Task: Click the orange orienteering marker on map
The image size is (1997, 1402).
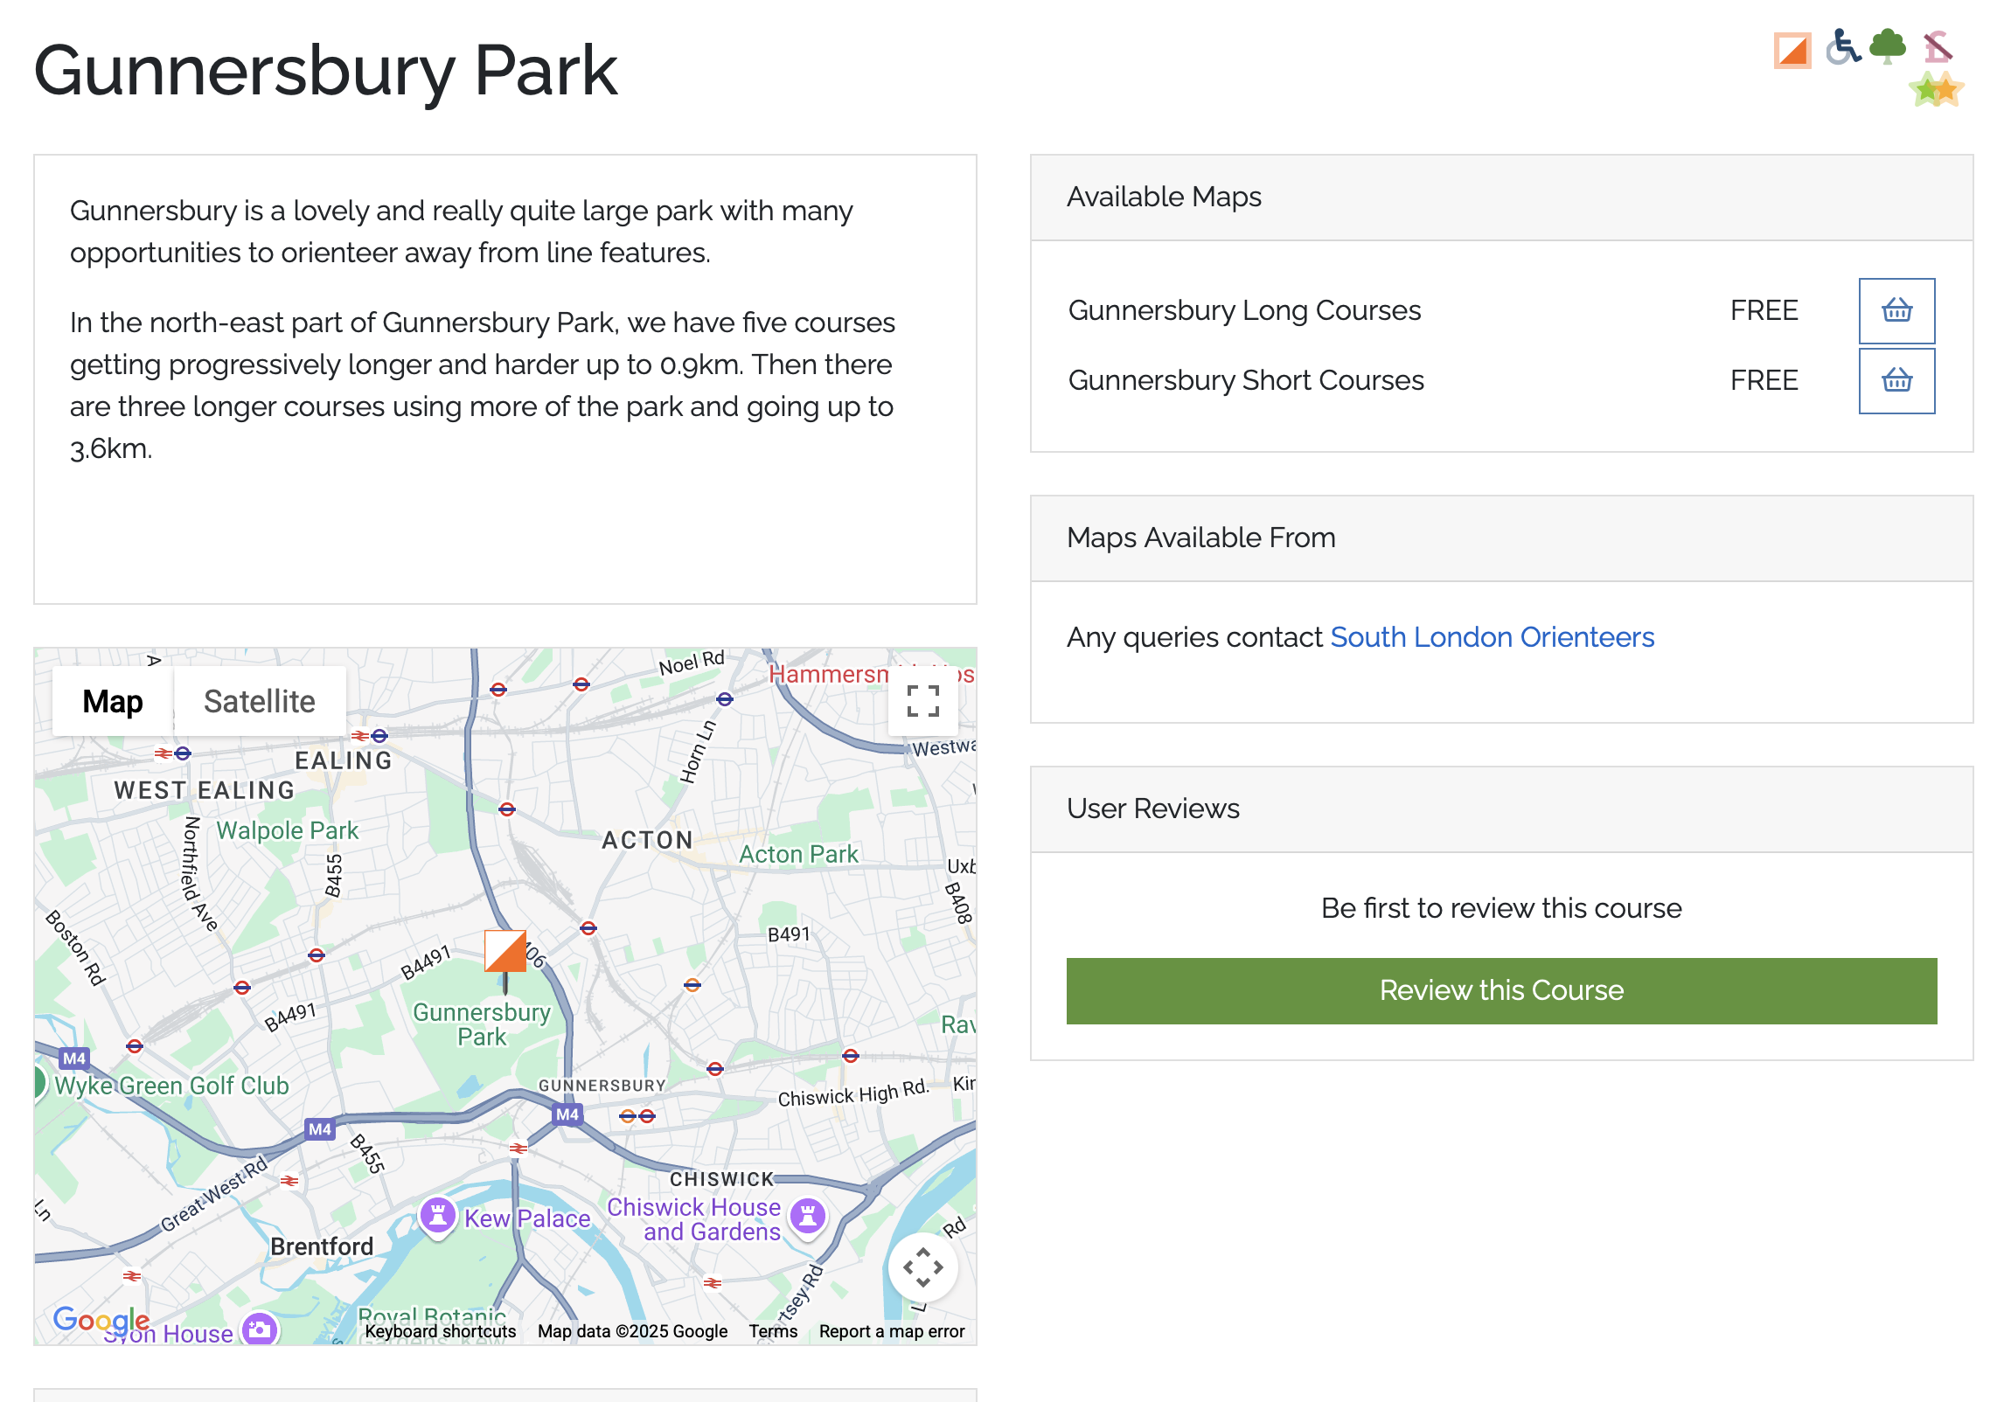Action: [x=505, y=952]
